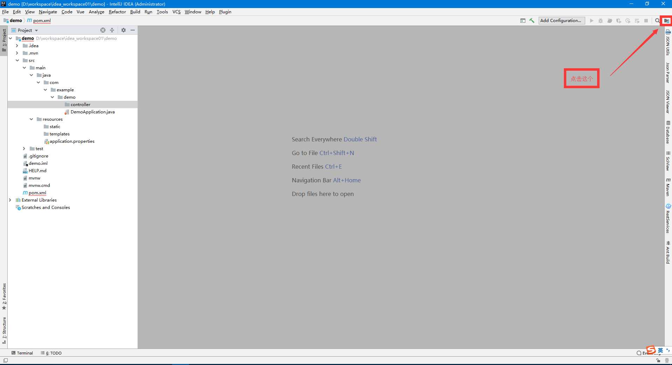Open the Build menu
This screenshot has height=365, width=672.
tap(135, 12)
